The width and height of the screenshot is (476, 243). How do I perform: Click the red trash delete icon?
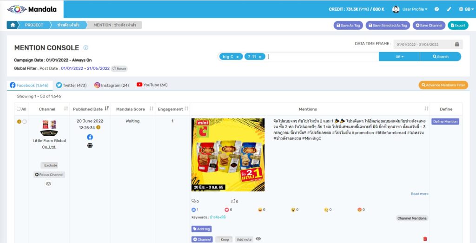coord(425,239)
